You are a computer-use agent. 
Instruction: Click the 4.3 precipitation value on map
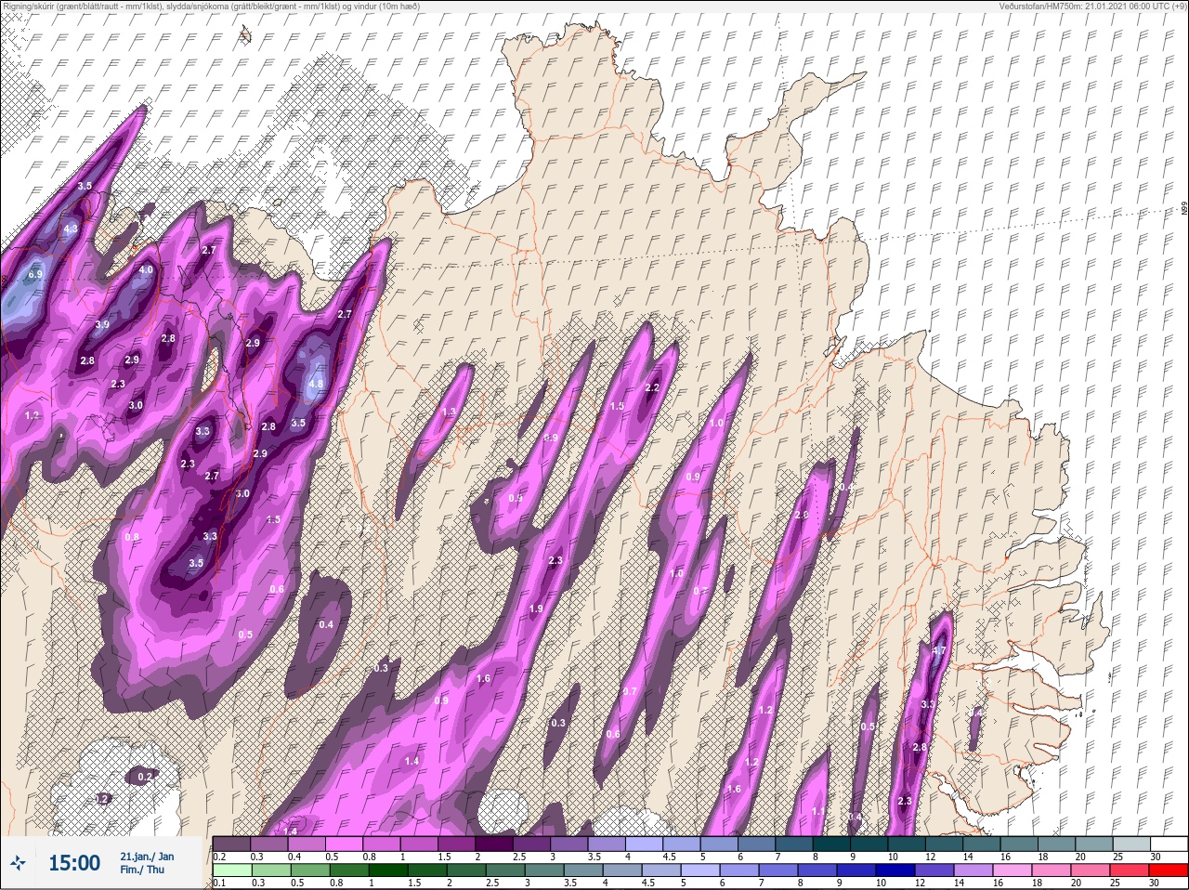71,229
